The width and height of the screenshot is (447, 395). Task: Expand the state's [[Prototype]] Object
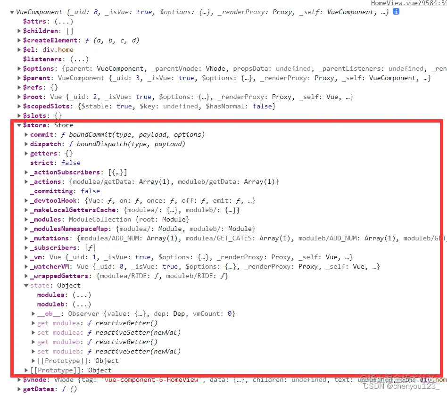(x=33, y=361)
